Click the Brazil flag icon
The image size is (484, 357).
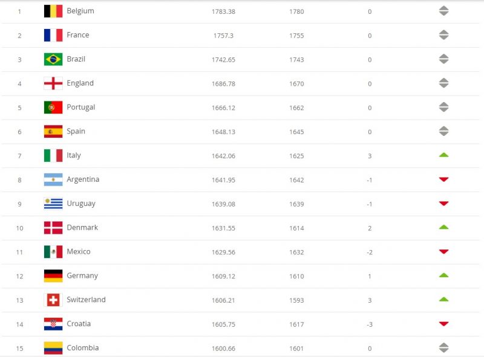[53, 59]
